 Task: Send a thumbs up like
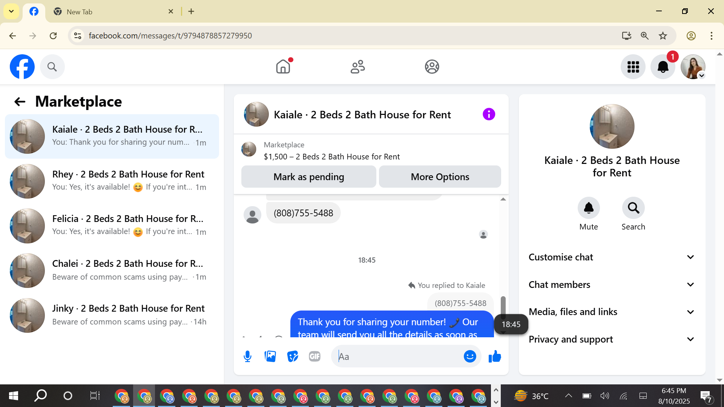pyautogui.click(x=495, y=356)
